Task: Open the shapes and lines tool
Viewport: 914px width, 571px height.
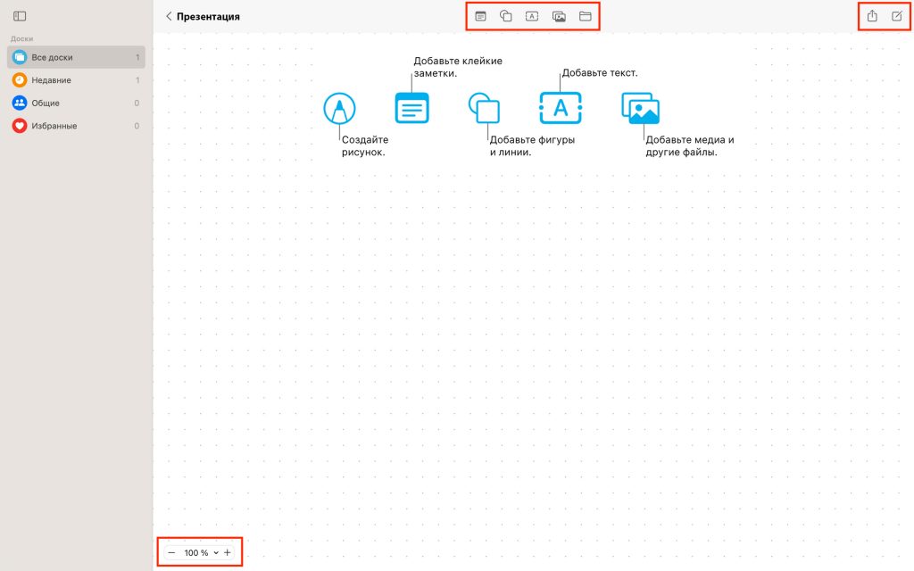Action: (x=506, y=15)
